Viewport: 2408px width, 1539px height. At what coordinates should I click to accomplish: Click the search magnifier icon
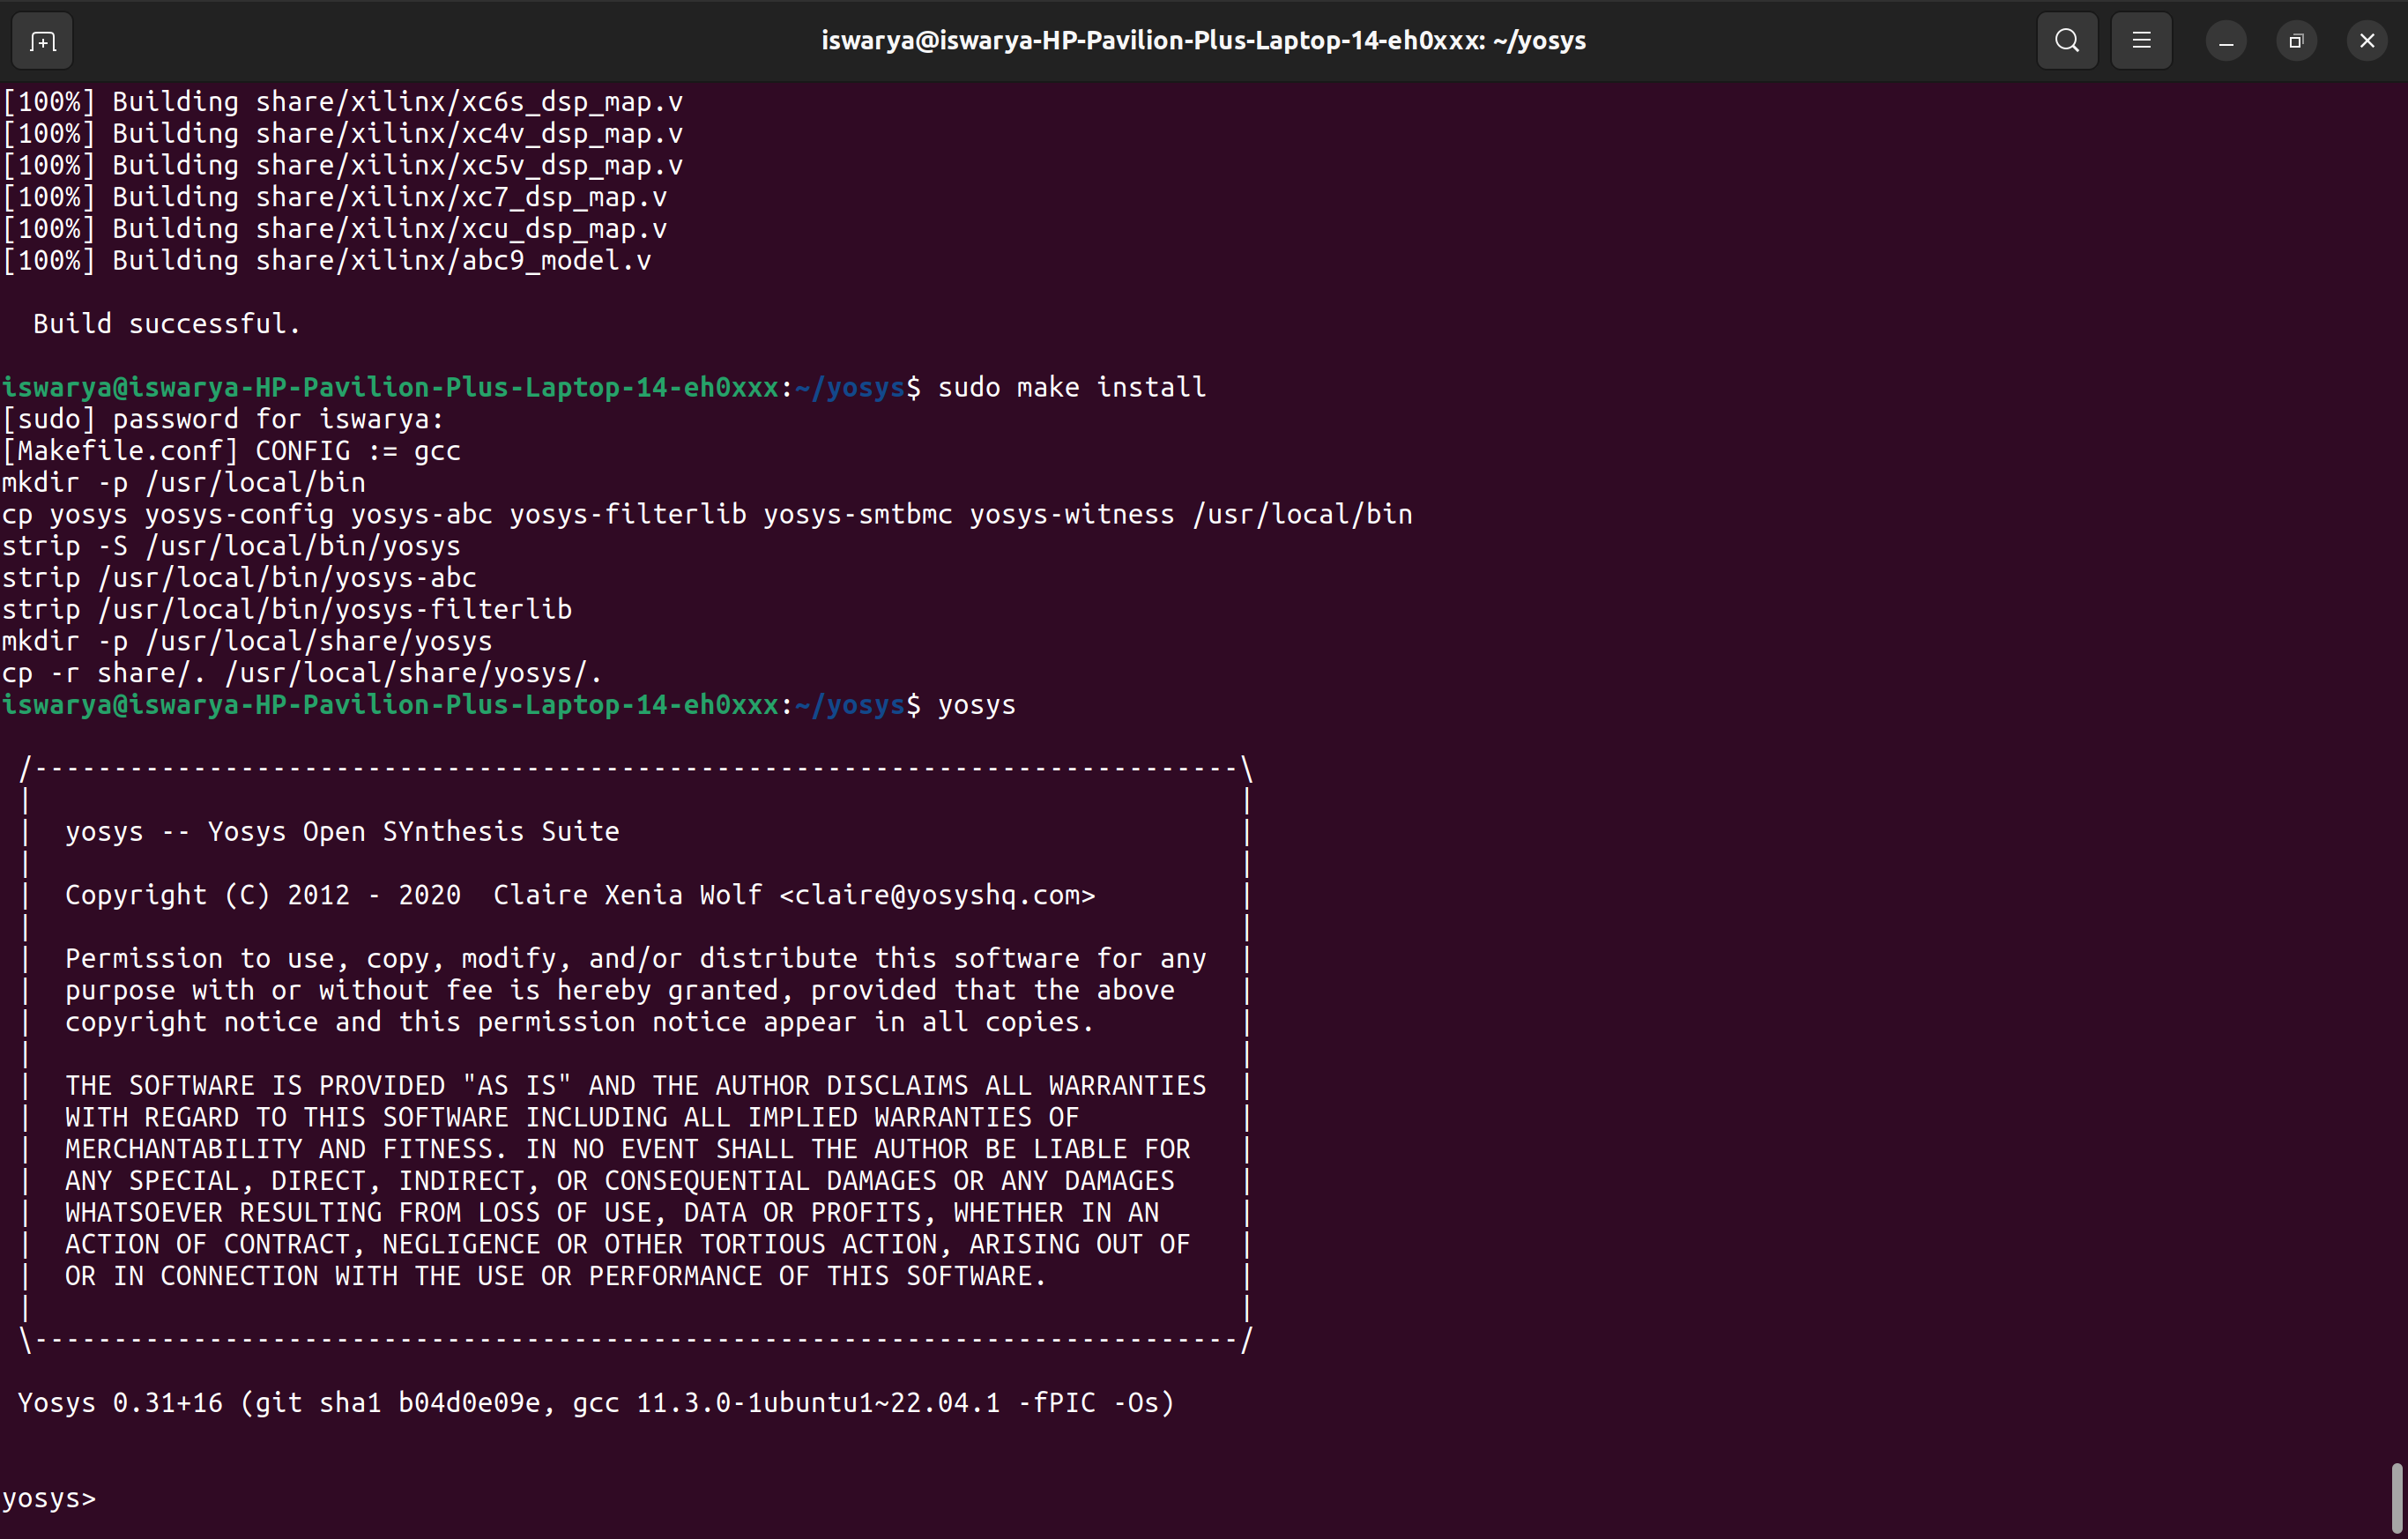(2067, 41)
